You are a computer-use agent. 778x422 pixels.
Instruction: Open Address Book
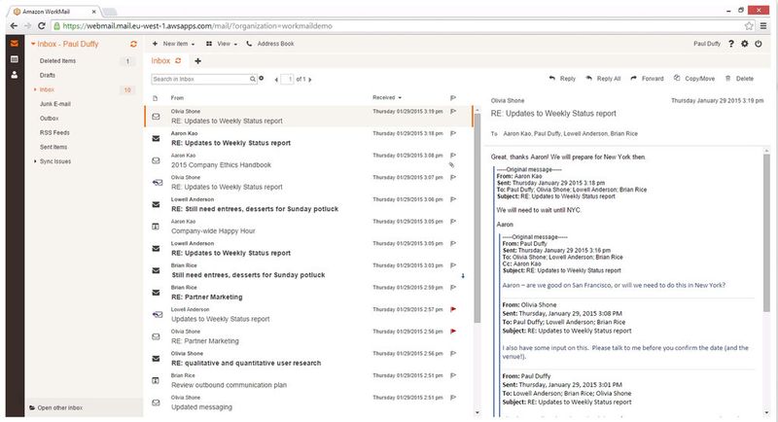(x=271, y=44)
